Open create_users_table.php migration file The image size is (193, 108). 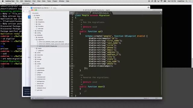coord(52,42)
